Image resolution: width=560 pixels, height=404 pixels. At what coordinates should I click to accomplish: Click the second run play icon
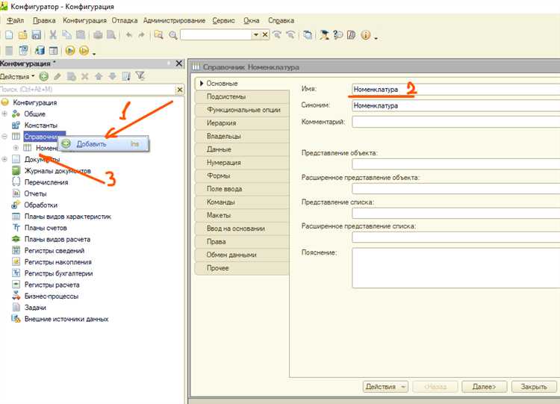pos(84,50)
